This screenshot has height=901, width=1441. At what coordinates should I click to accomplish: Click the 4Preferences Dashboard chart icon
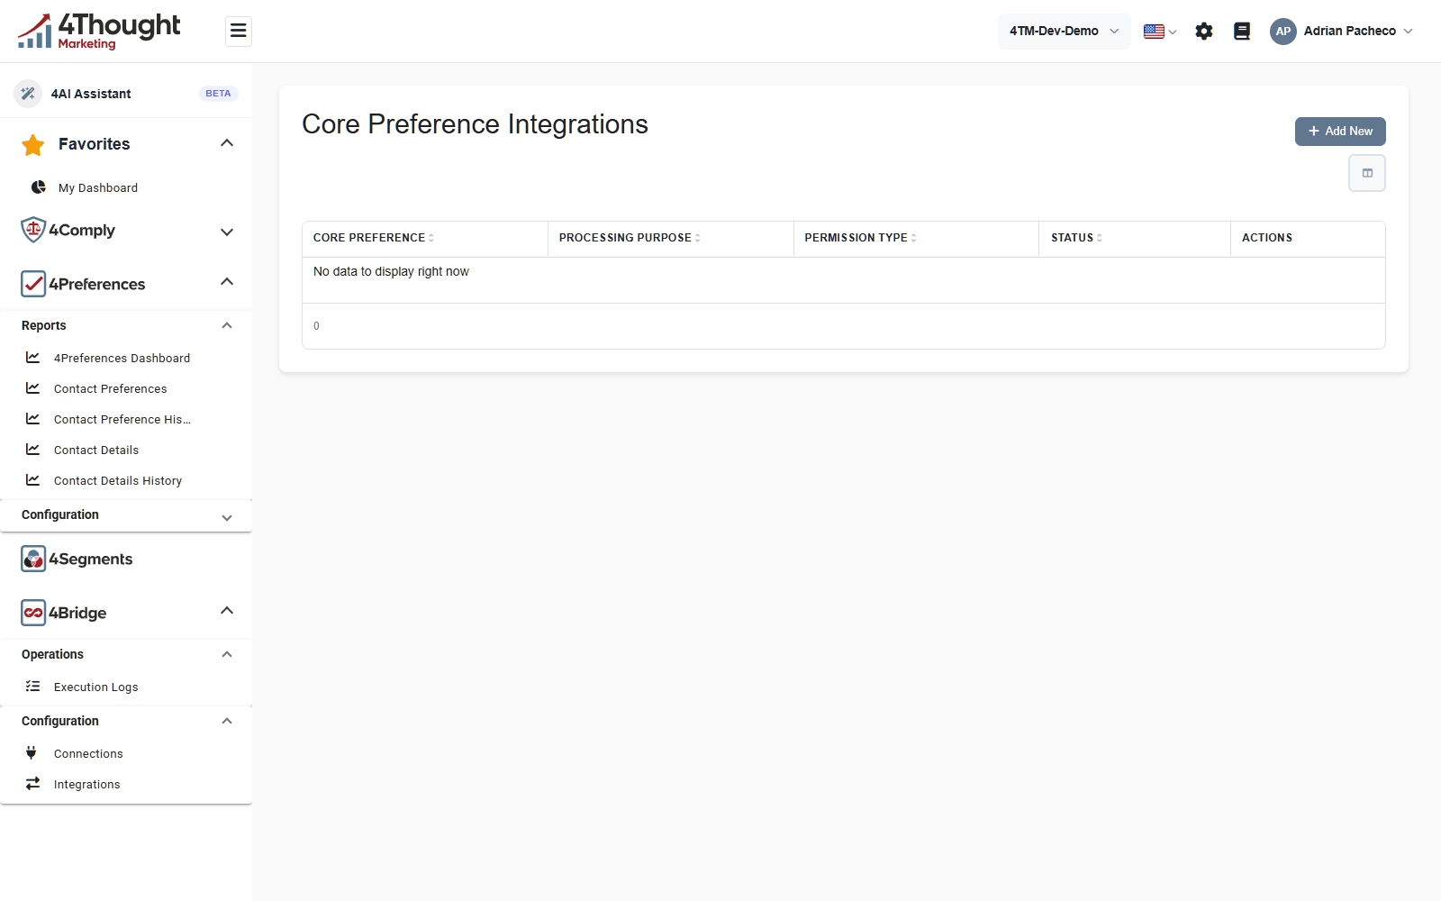pos(33,358)
